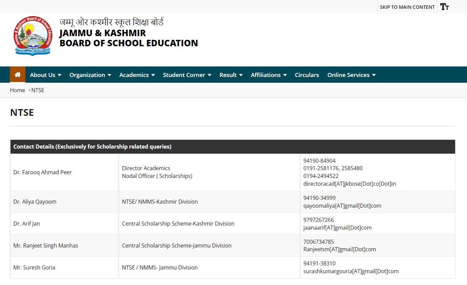Open the Affiliations dropdown menu
467x285 pixels.
point(269,75)
